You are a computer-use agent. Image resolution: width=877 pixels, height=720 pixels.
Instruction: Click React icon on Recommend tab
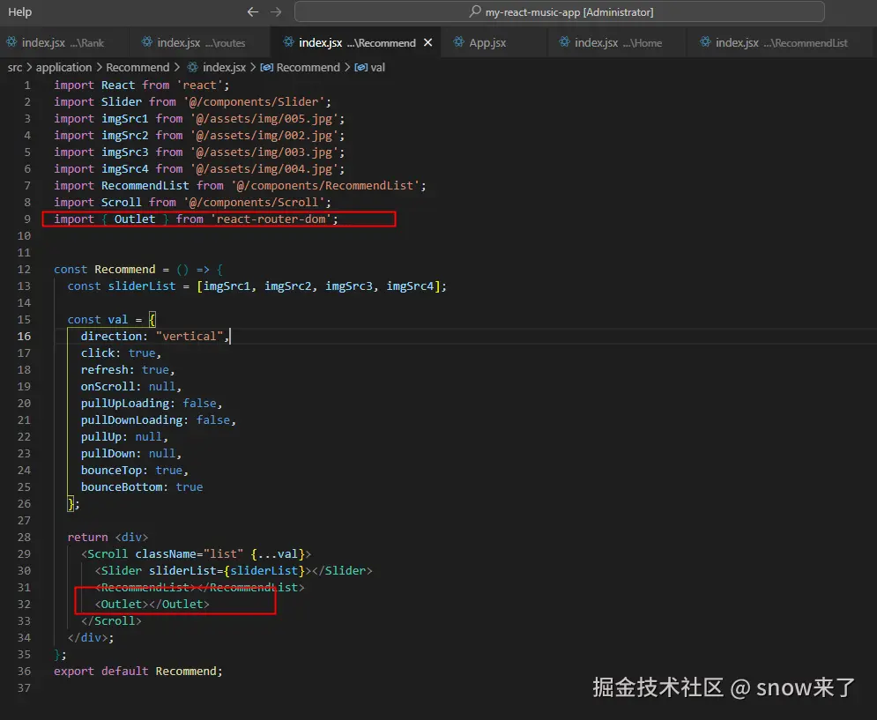pos(288,42)
